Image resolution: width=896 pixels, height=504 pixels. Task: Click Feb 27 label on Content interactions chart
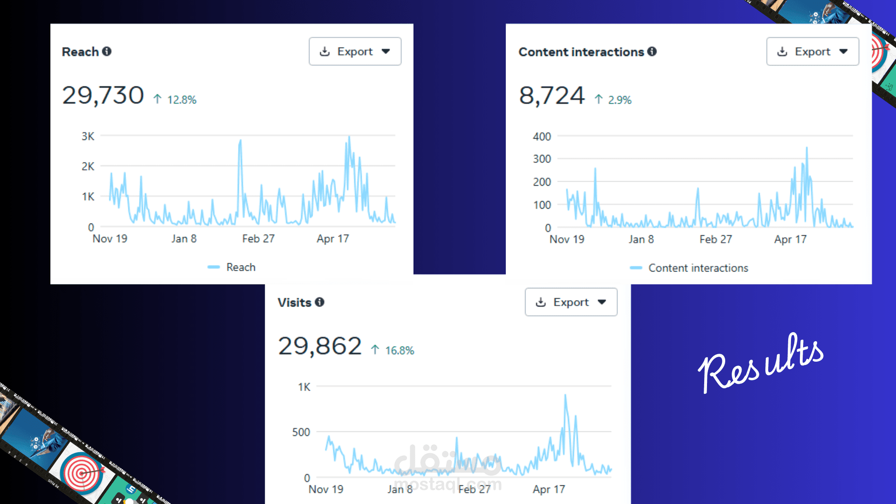pos(715,239)
